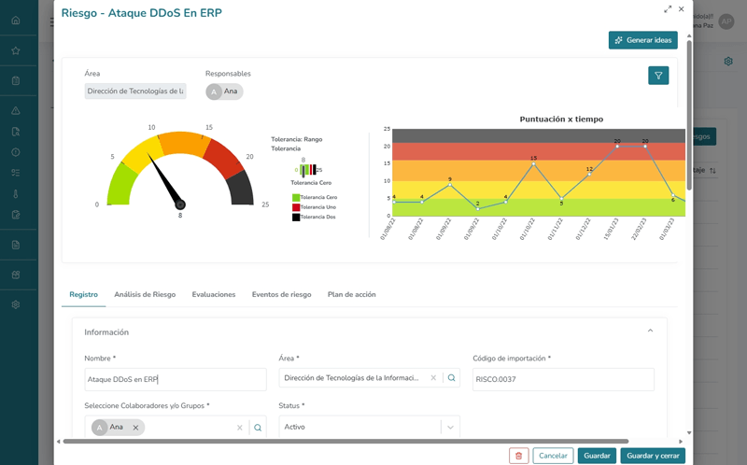
Task: Close the Riesgo dialog with X
Action: coord(682,9)
